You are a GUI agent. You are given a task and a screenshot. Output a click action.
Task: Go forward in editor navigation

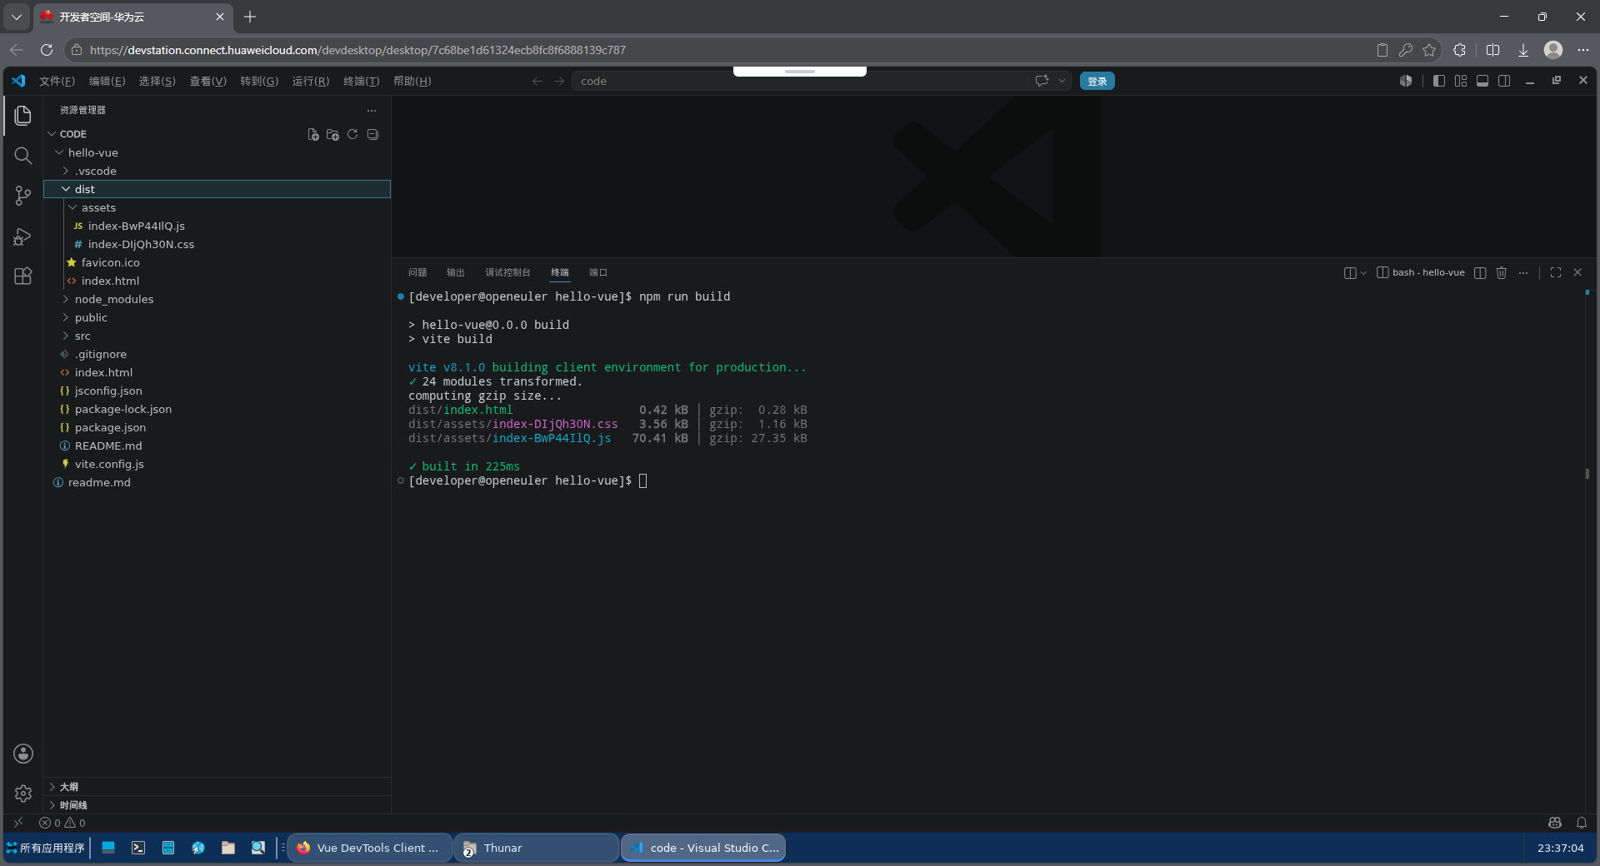(x=559, y=81)
